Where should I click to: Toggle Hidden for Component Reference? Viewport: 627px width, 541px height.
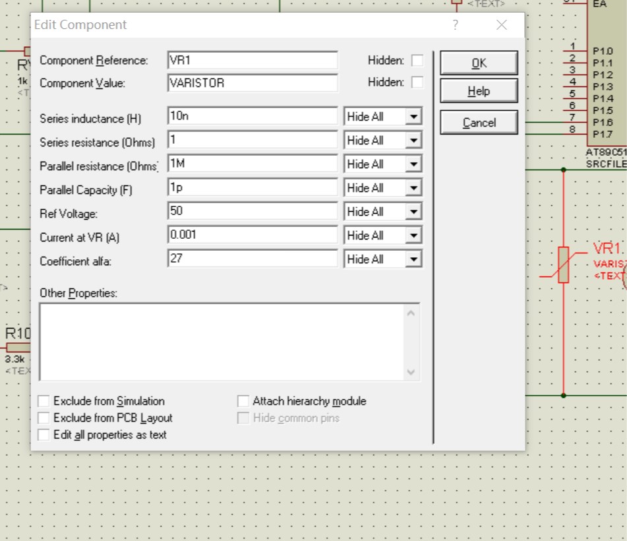pyautogui.click(x=417, y=61)
